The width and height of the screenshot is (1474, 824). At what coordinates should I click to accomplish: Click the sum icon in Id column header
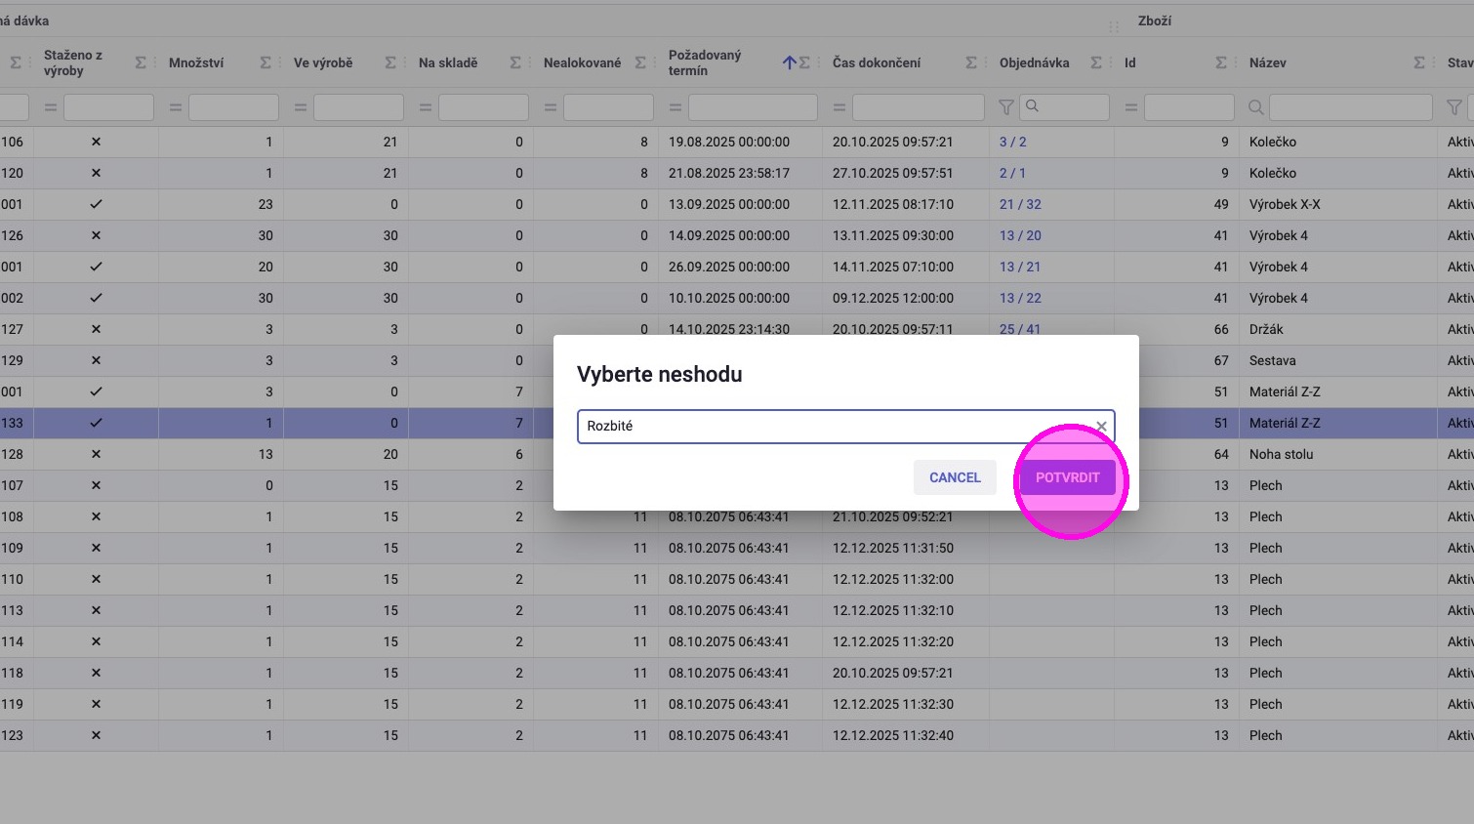pos(1221,62)
